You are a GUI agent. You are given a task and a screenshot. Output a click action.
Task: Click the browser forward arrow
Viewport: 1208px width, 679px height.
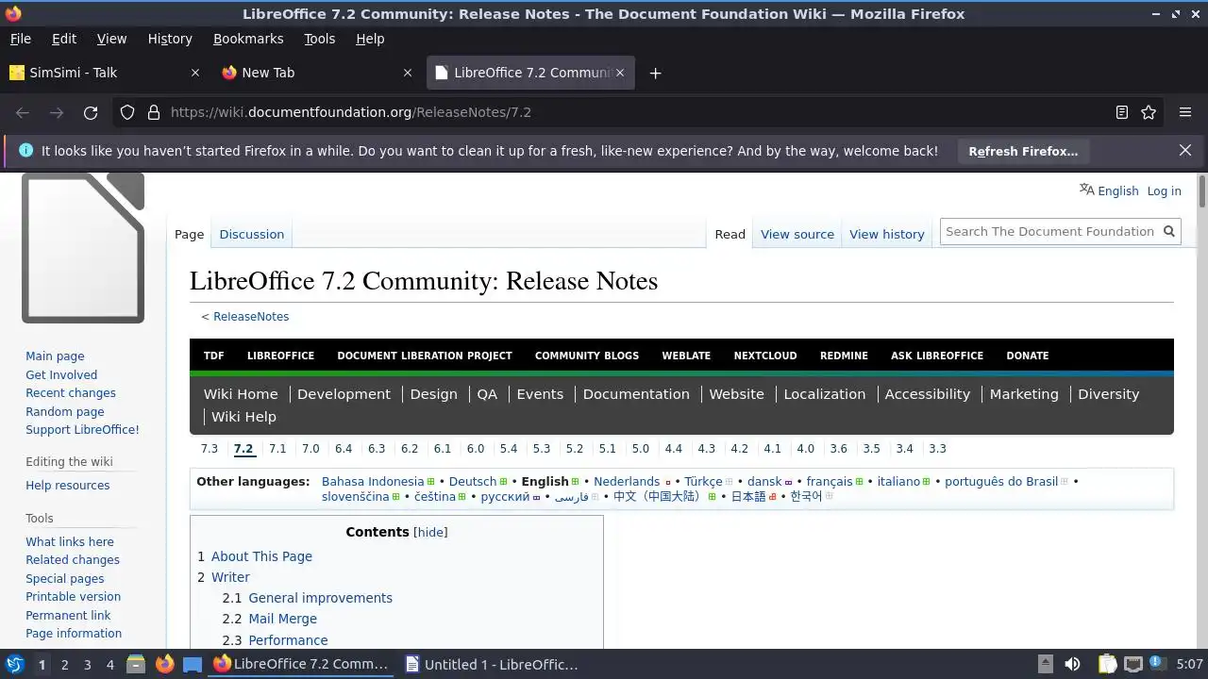[57, 112]
